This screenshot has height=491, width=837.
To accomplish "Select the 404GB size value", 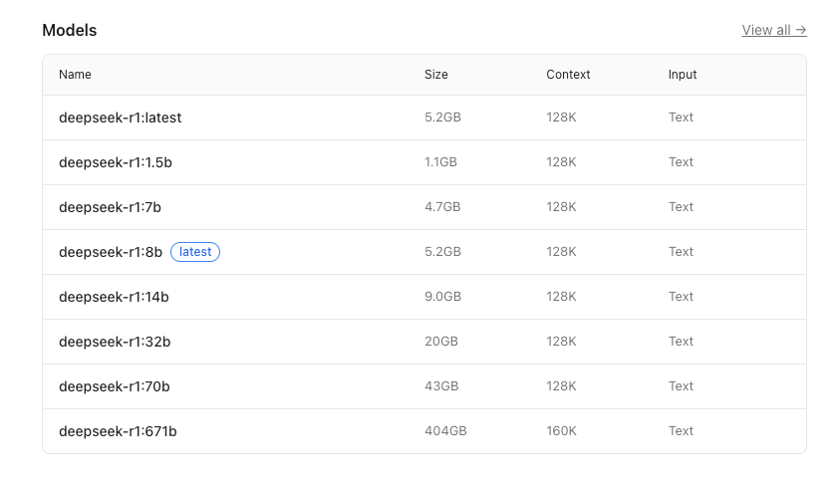I will 445,431.
